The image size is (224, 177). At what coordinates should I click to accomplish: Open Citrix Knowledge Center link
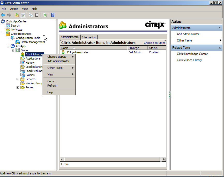click(192, 54)
